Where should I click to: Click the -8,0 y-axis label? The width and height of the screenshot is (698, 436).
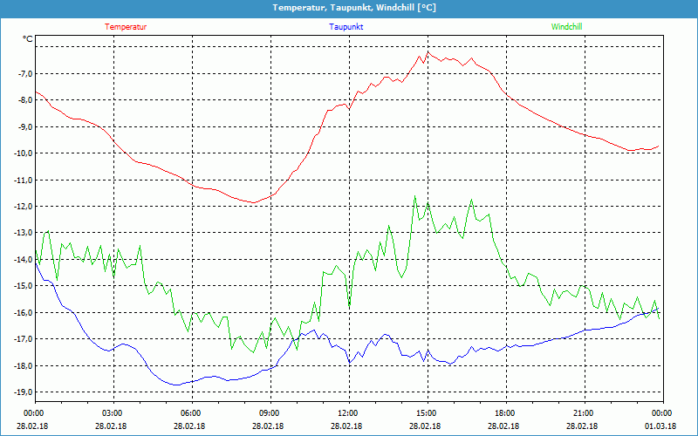pos(24,100)
